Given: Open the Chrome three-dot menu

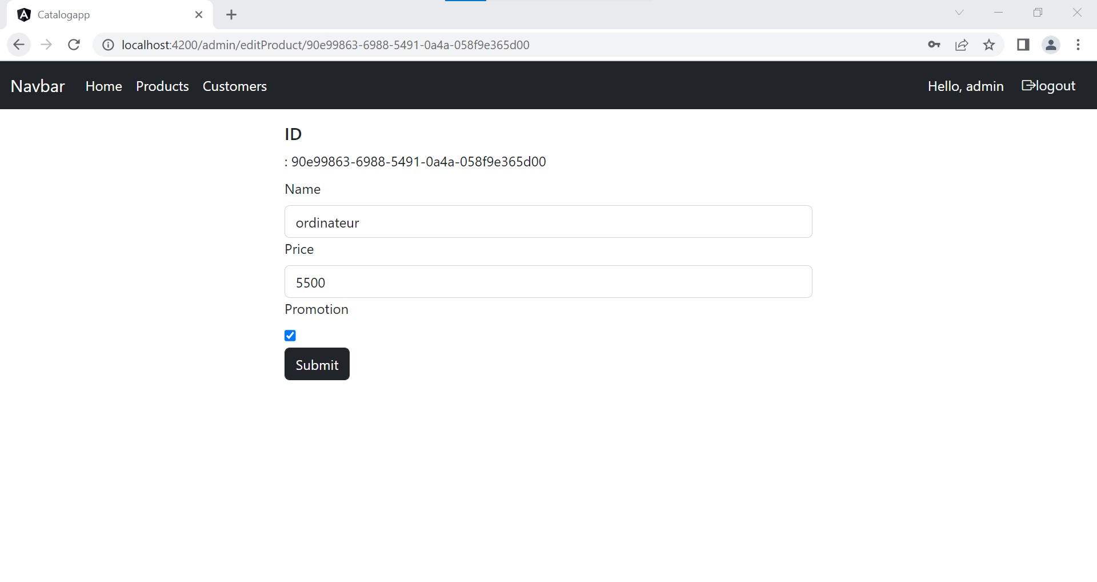Looking at the screenshot, I should (1078, 45).
